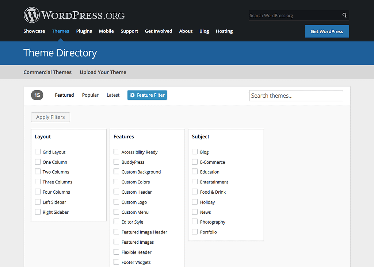This screenshot has height=267, width=374.
Task: Switch to the Latest themes tab
Action: click(113, 95)
